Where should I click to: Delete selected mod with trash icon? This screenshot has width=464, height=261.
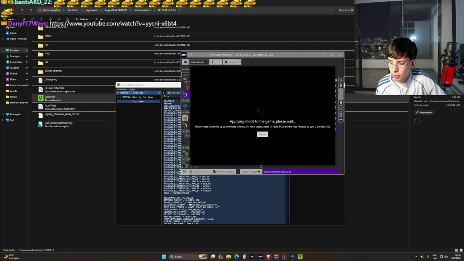click(341, 103)
